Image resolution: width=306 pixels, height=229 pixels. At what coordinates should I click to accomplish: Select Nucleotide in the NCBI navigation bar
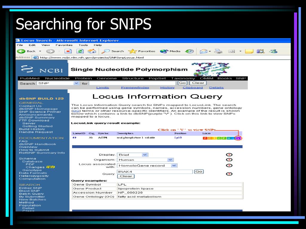coord(57,78)
